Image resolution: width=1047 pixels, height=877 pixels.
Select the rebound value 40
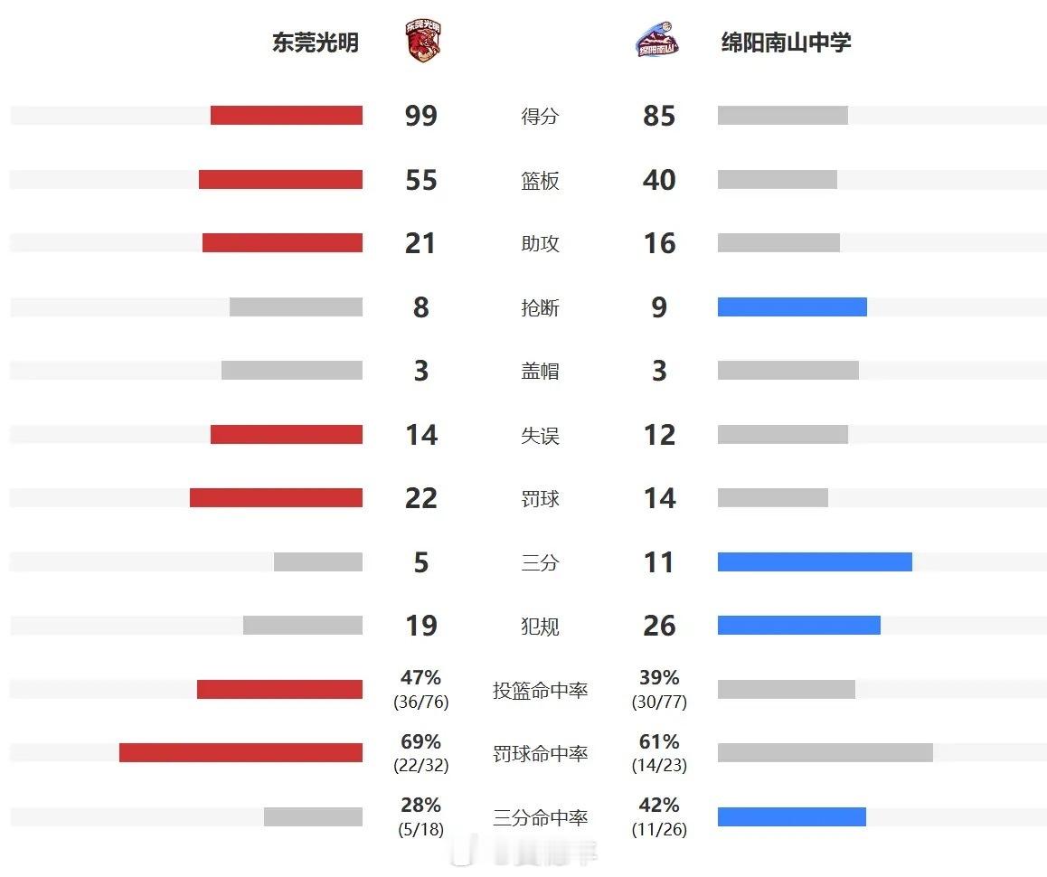(x=659, y=180)
